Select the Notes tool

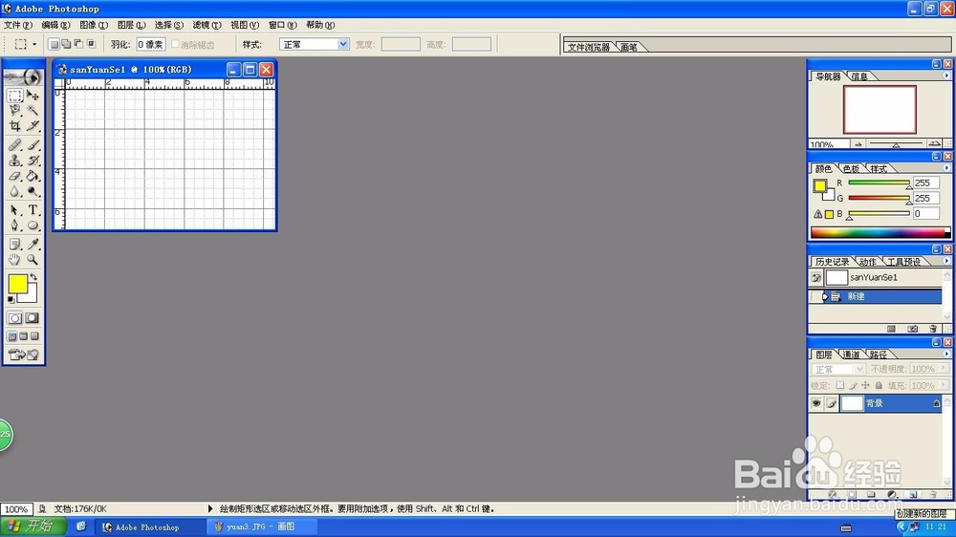(14, 245)
